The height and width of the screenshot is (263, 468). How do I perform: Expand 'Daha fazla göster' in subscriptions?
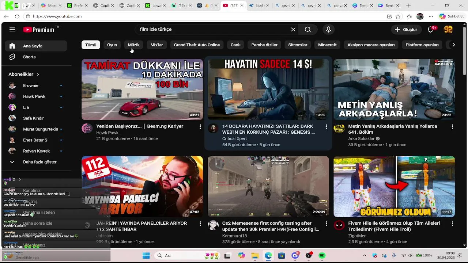point(36,162)
